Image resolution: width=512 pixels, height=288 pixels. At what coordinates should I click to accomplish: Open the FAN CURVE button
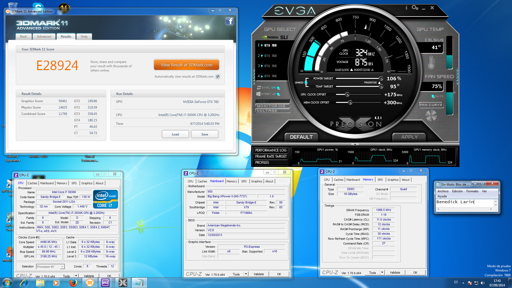click(x=431, y=105)
